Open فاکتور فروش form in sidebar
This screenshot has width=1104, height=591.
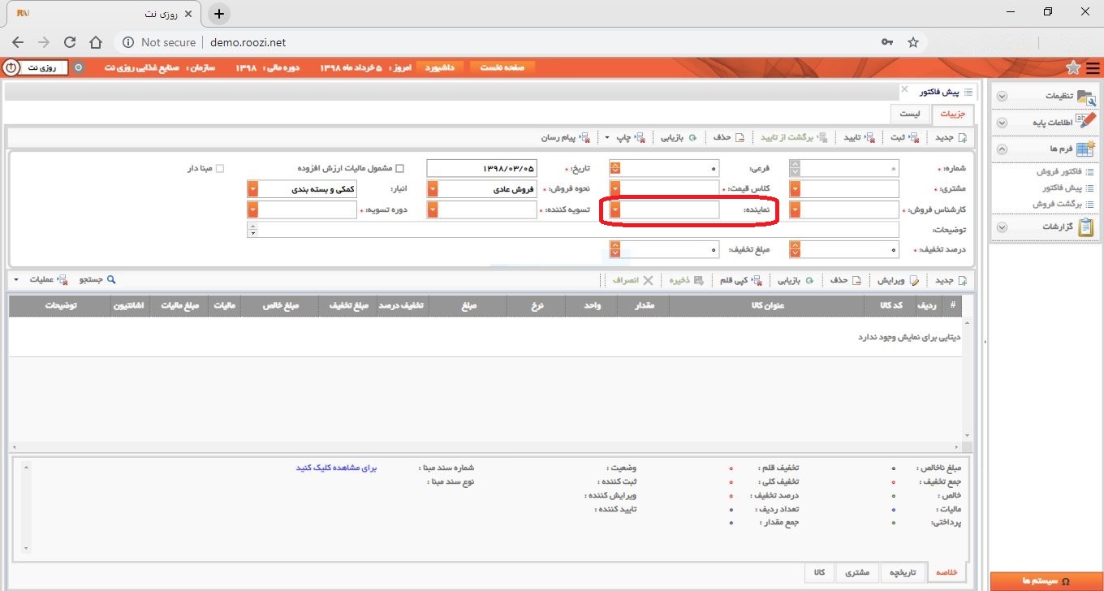tap(1064, 171)
